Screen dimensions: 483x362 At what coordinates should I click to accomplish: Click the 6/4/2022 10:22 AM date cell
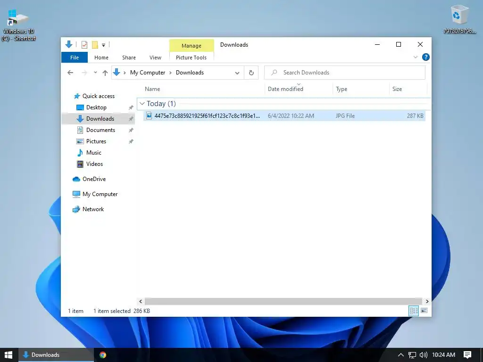pos(291,116)
